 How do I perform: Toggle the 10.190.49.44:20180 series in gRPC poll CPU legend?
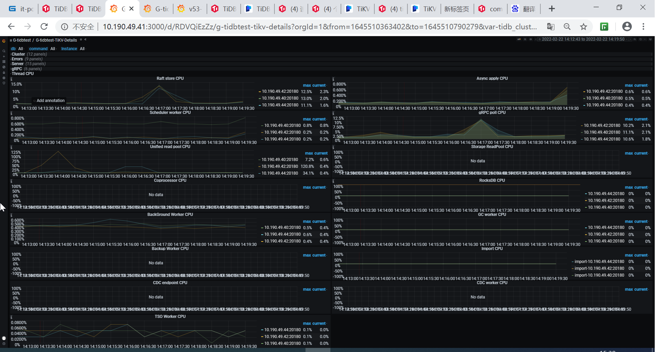pyautogui.click(x=602, y=139)
